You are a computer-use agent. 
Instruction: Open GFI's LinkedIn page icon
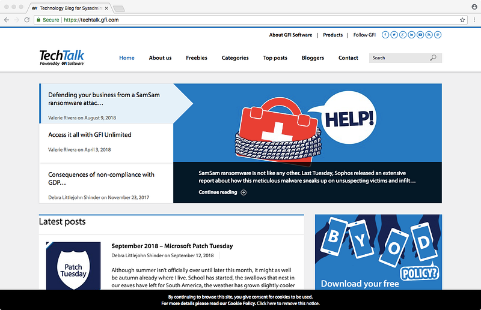pos(411,35)
